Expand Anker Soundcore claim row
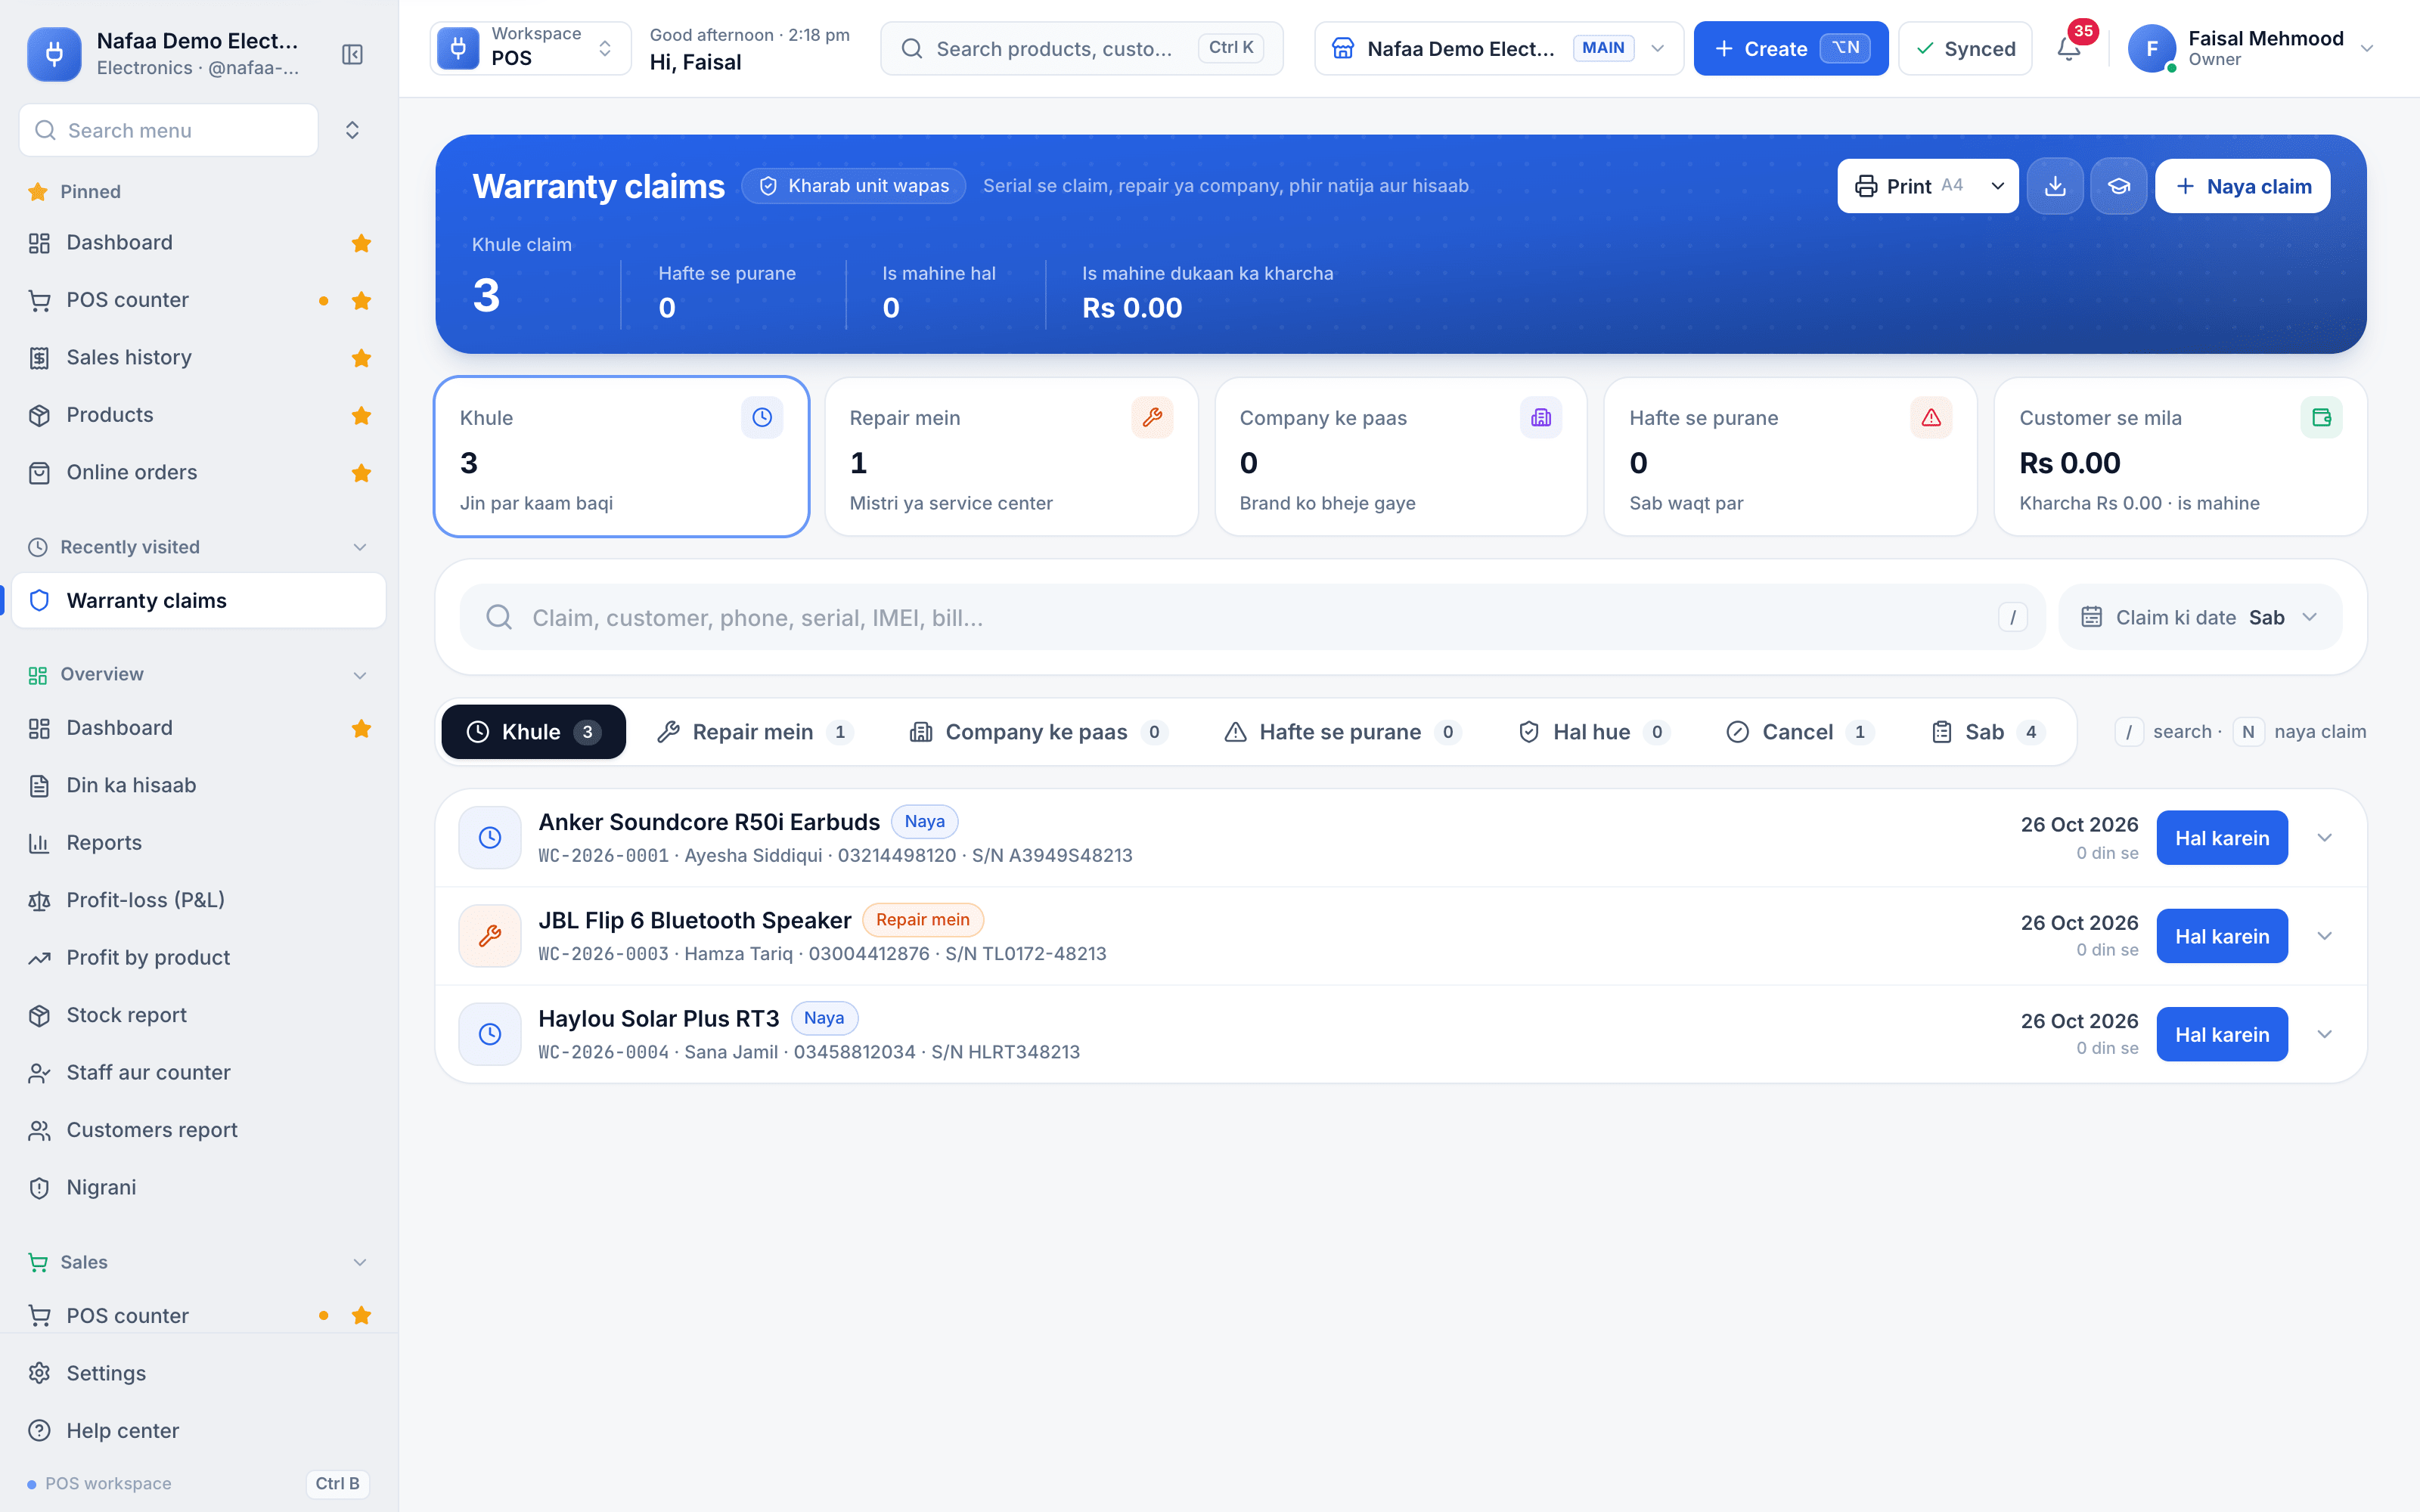Viewport: 2420px width, 1512px height. tap(2324, 838)
